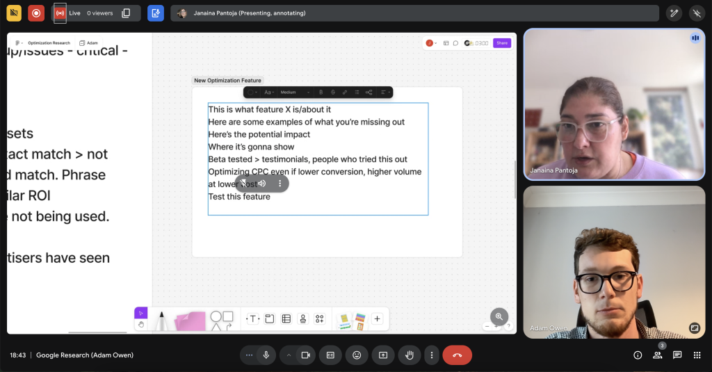Select the sticky note tool in FigJam toolbar

pos(190,321)
